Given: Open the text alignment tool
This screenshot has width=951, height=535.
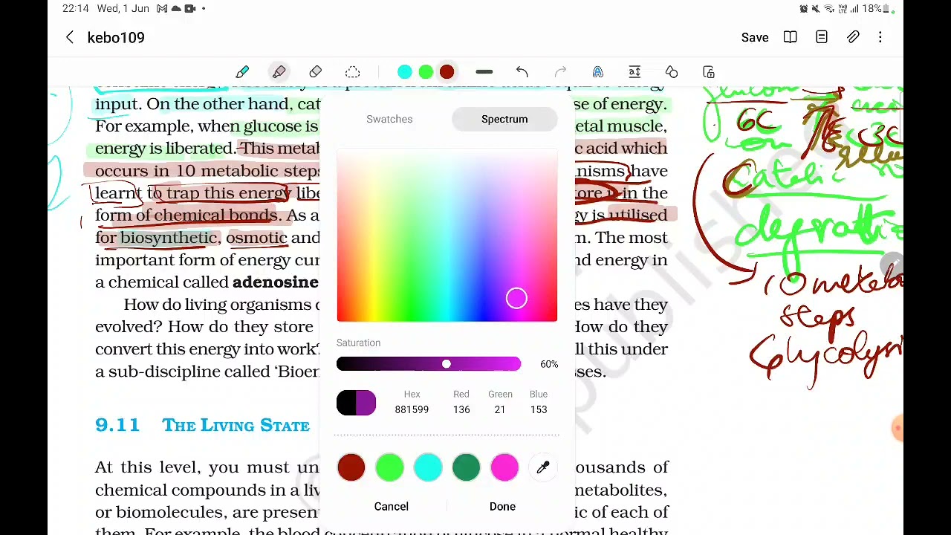Looking at the screenshot, I should click(634, 72).
